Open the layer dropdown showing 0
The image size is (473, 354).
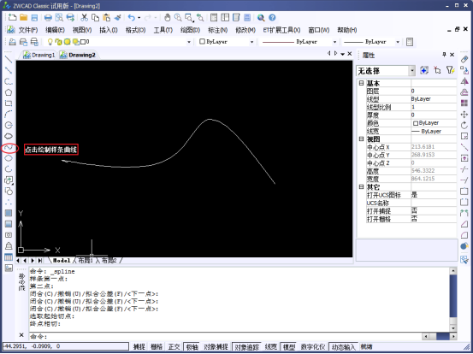click(118, 42)
